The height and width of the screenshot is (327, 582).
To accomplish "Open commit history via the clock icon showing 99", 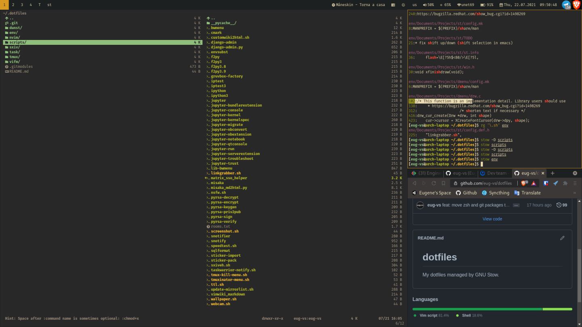I will (x=558, y=205).
